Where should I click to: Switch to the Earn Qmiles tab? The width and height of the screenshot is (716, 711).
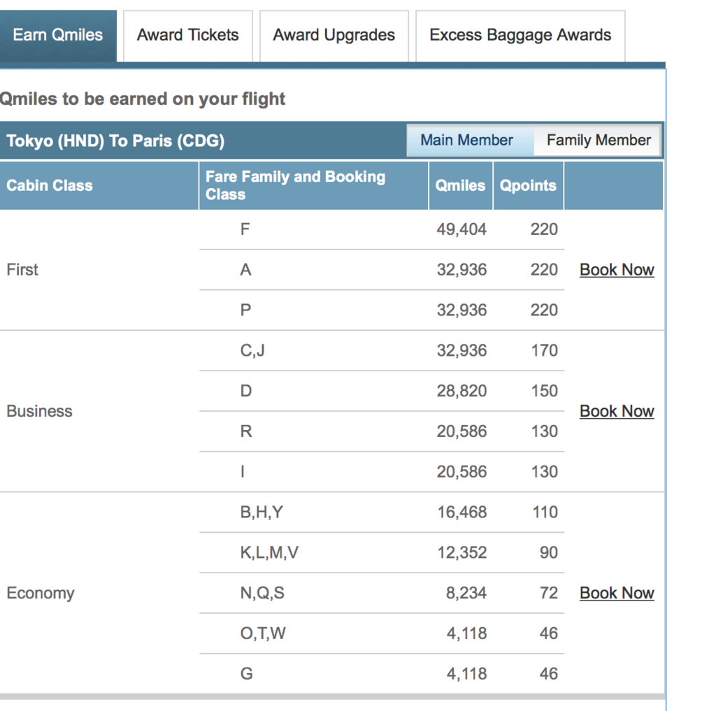point(58,36)
